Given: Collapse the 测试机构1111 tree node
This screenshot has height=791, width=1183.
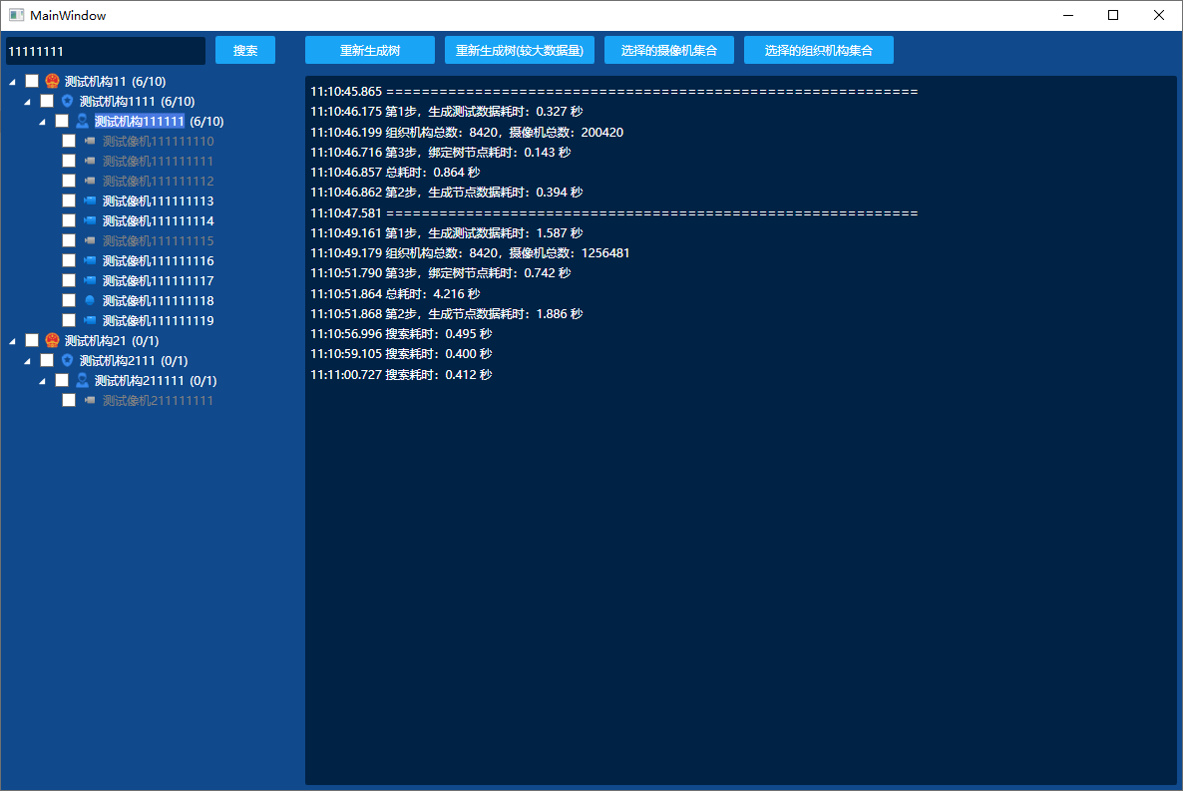Looking at the screenshot, I should pos(27,102).
